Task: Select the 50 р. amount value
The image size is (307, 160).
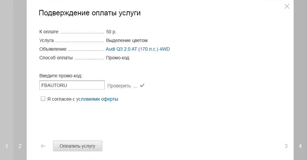Action: [x=111, y=32]
